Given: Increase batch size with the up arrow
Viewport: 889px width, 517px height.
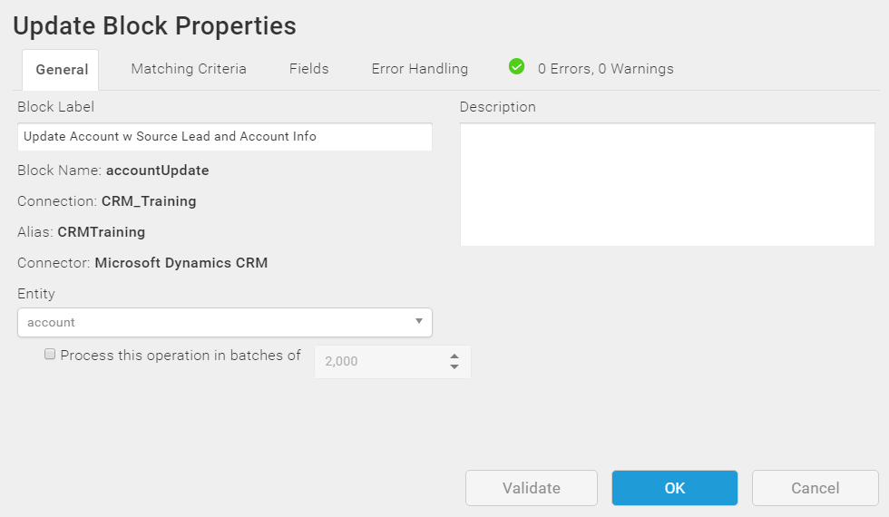Looking at the screenshot, I should click(454, 356).
